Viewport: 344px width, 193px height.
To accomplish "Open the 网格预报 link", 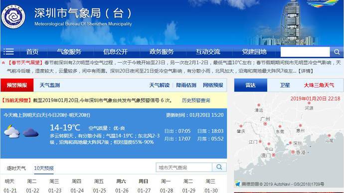I will pyautogui.click(x=213, y=85).
